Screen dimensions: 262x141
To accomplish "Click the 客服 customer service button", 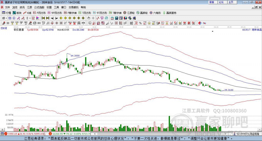I will (x=213, y=2).
